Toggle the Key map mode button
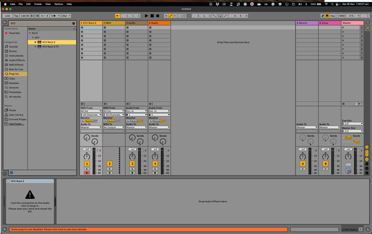 (x=333, y=16)
